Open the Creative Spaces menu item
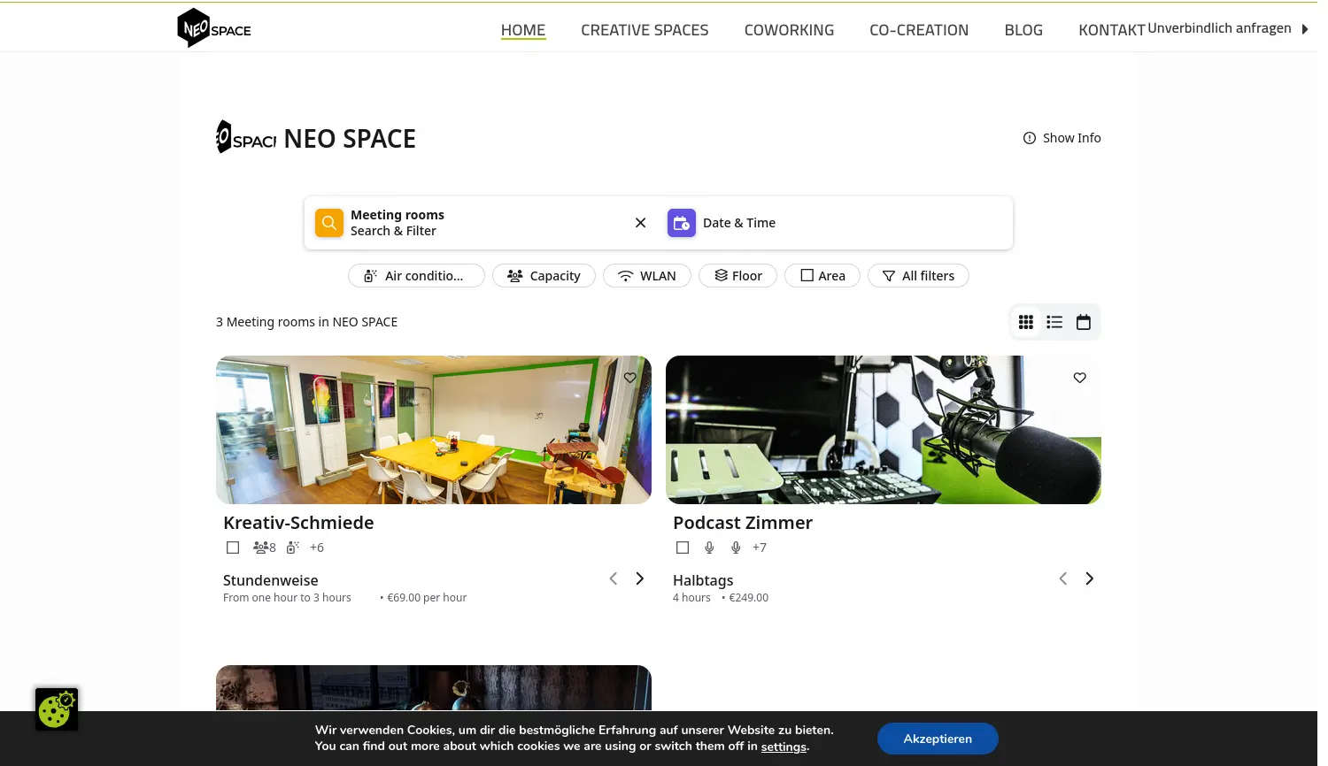1328x766 pixels. 645,30
